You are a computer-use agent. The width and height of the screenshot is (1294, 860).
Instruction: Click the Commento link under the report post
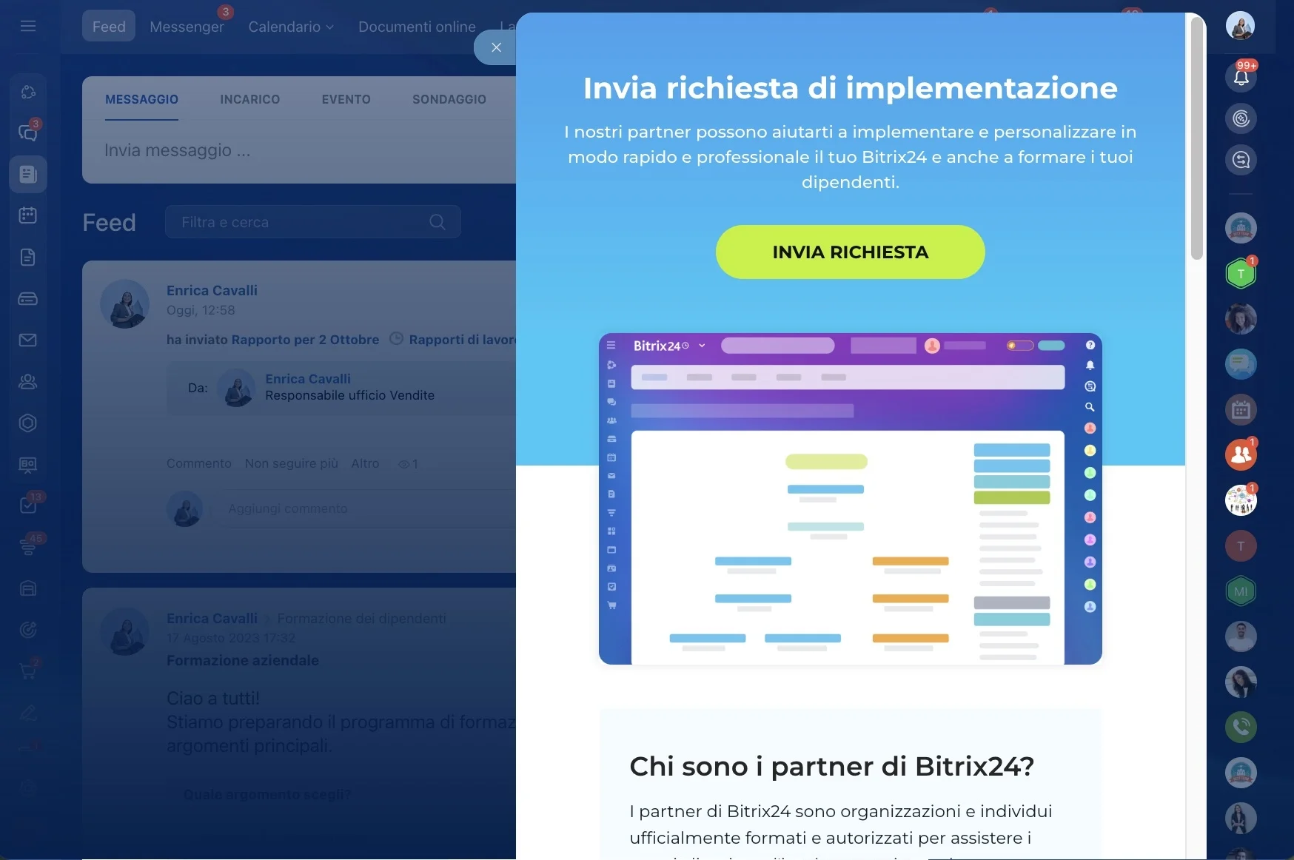pyautogui.click(x=198, y=463)
